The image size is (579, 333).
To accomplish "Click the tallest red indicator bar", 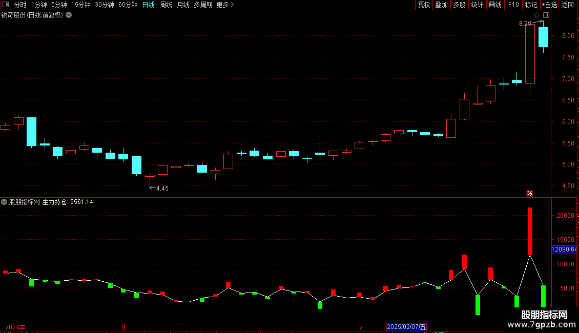I will pos(530,231).
